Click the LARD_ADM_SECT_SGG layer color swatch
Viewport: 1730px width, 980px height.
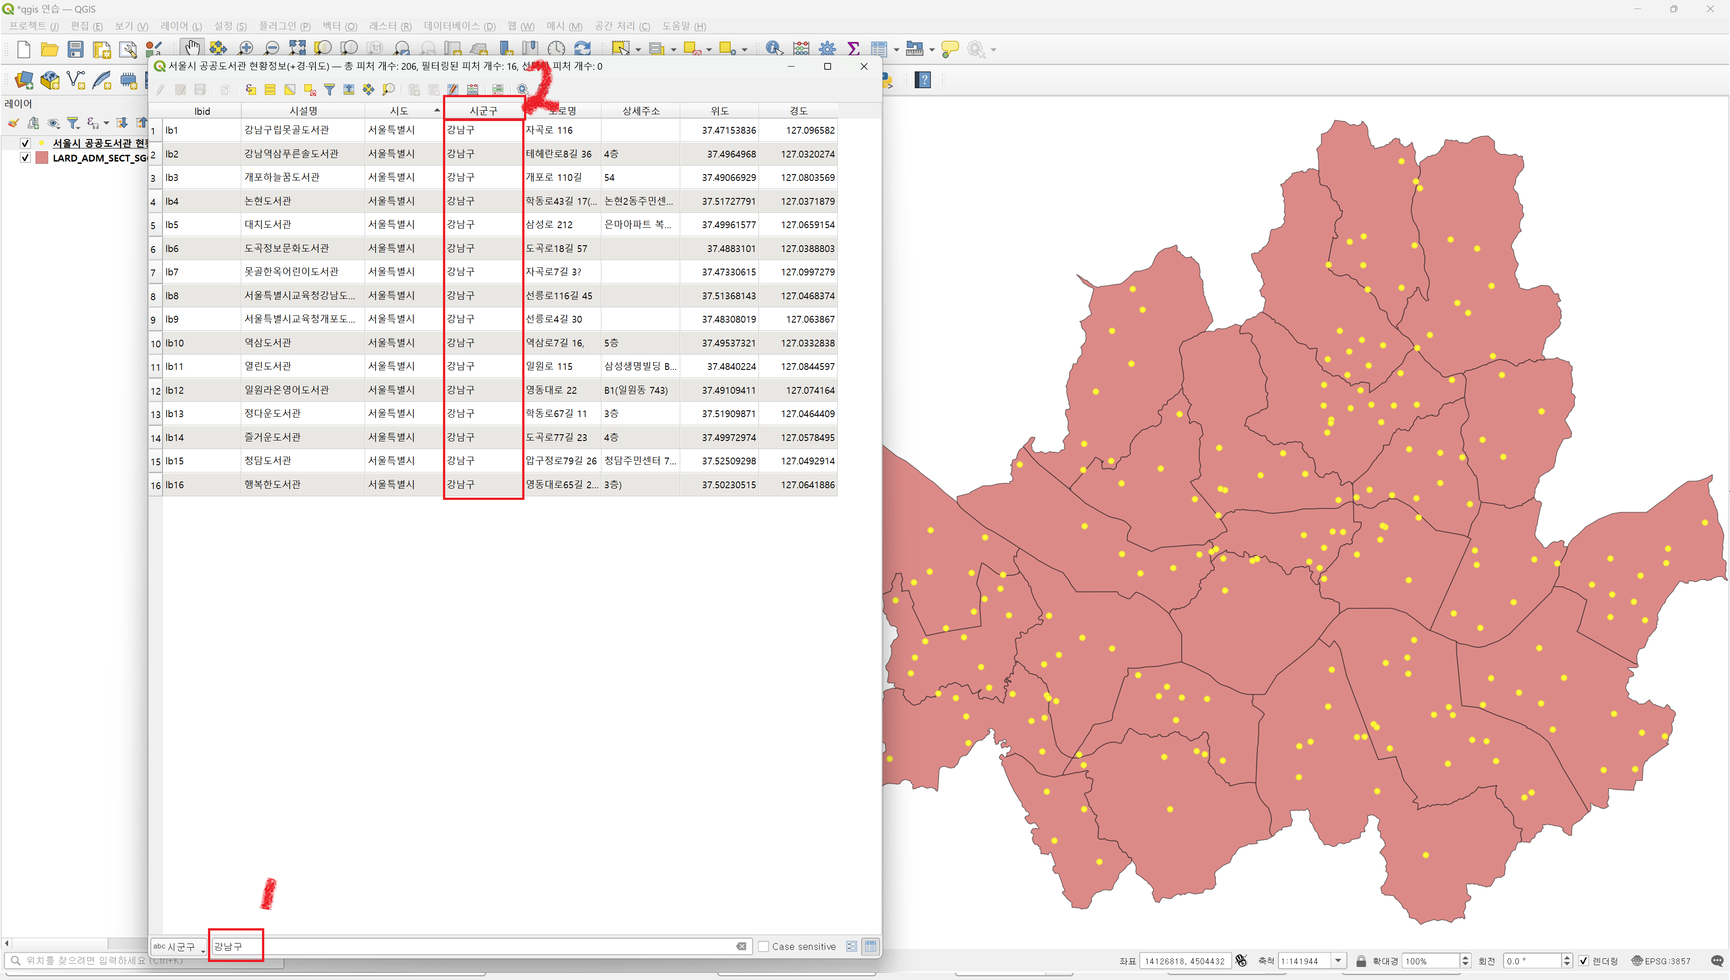coord(42,158)
